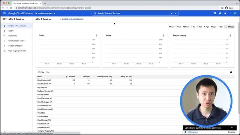Open Cloud Firestore API entry
This screenshot has height=135, width=240.
point(44,106)
